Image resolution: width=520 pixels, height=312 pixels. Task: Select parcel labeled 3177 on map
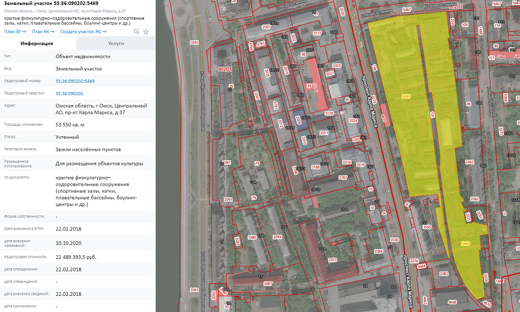(x=317, y=33)
